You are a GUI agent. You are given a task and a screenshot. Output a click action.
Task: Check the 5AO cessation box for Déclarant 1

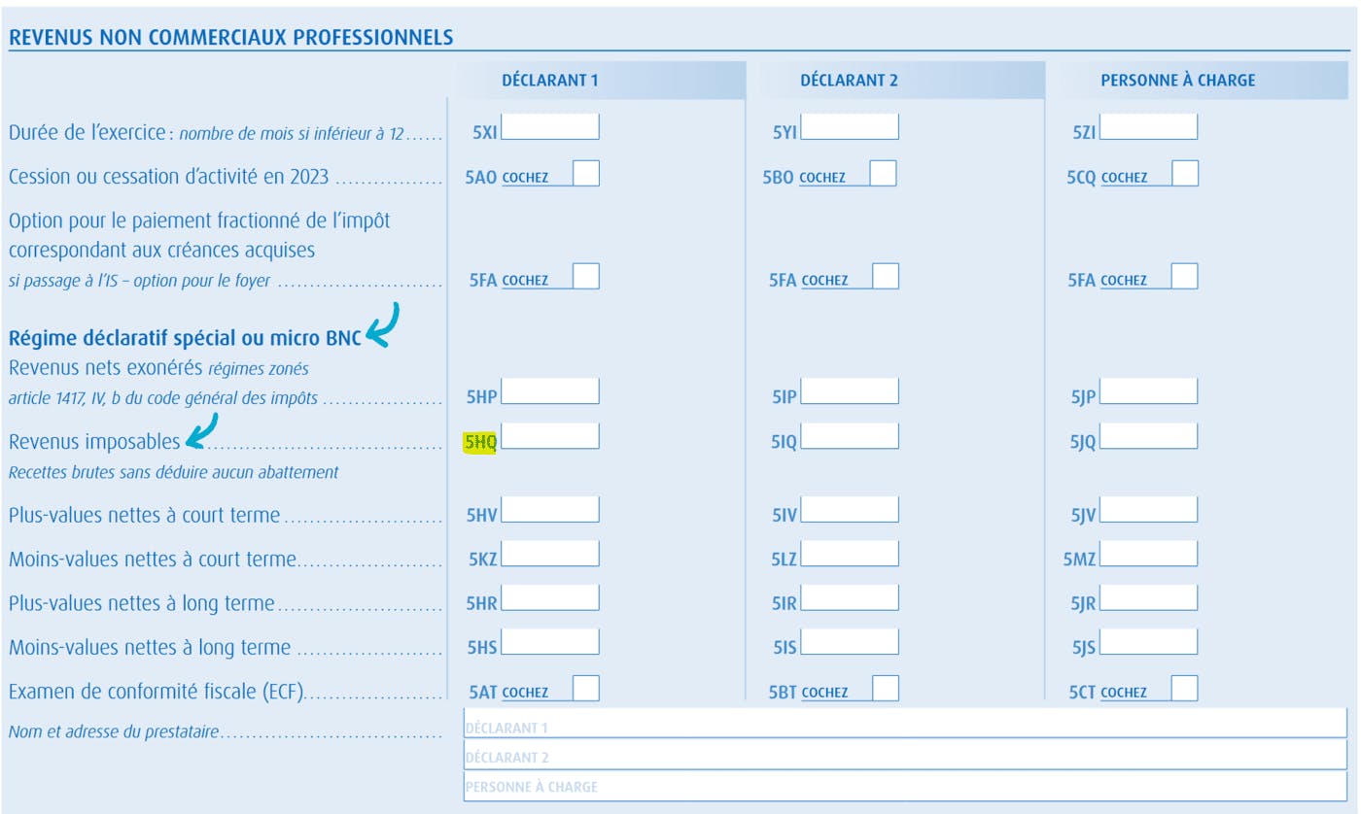click(x=586, y=174)
